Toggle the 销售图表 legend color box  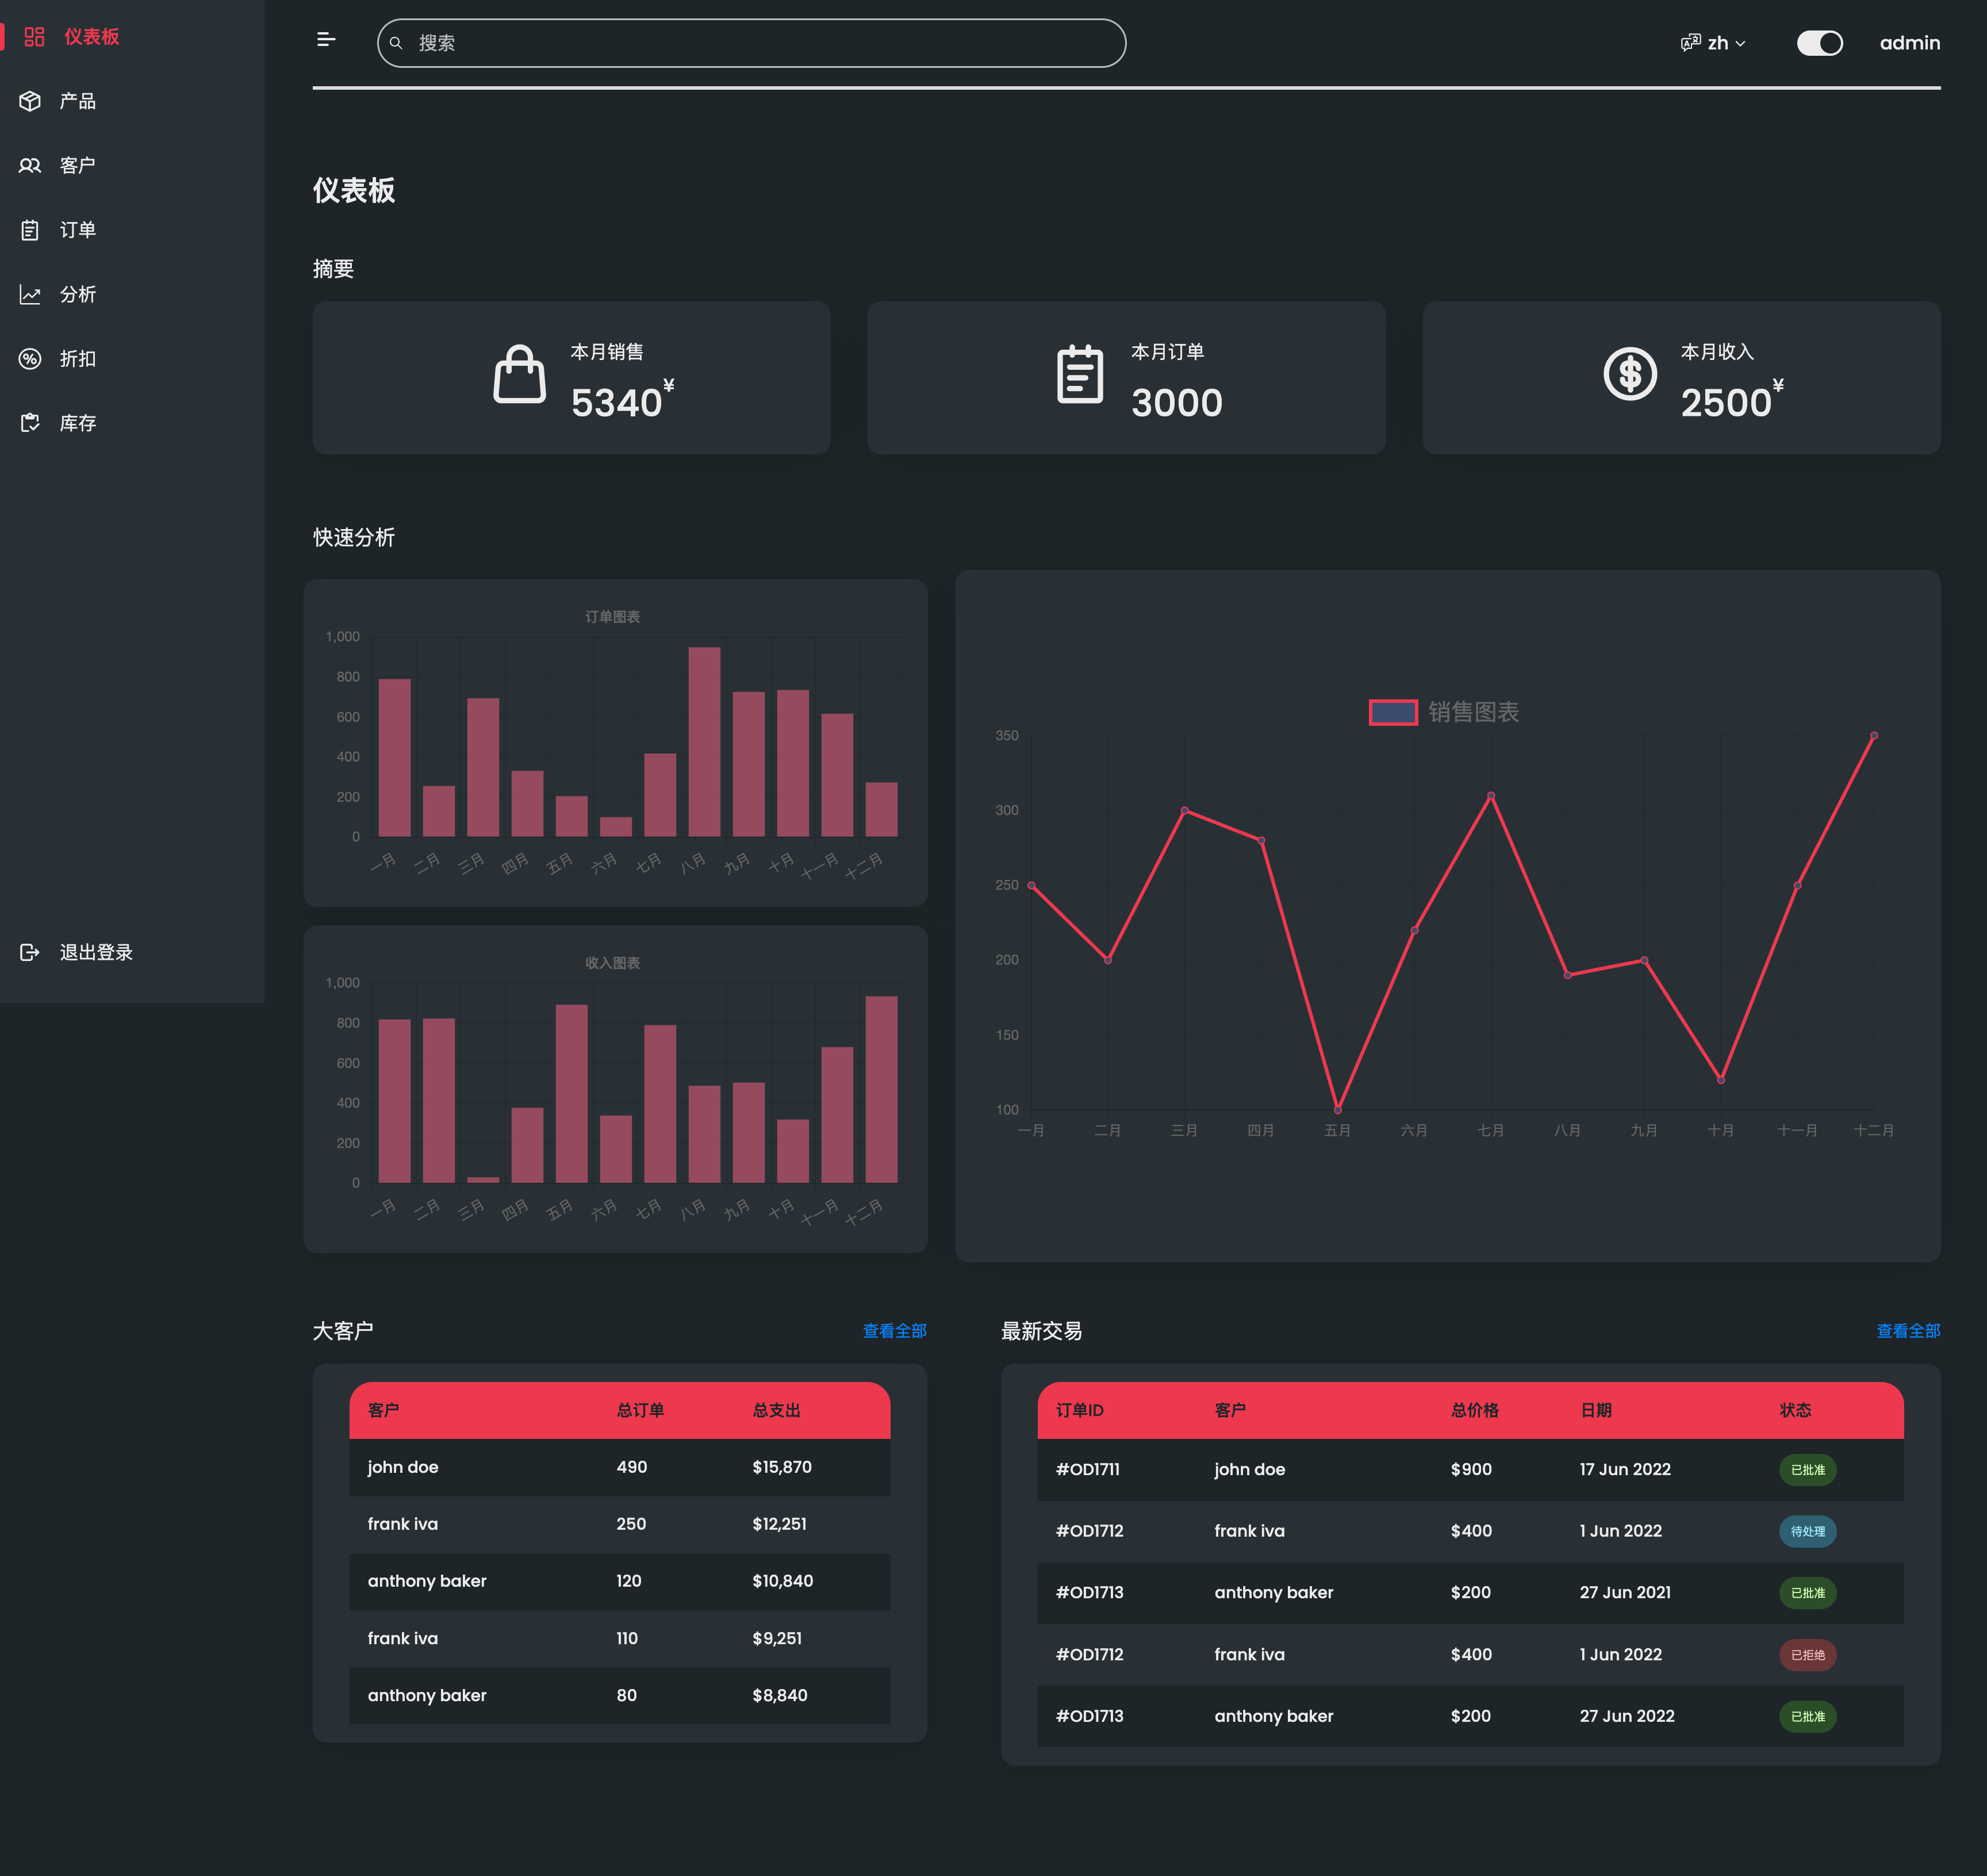click(x=1393, y=712)
